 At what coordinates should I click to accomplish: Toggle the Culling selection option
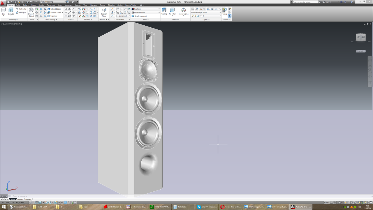[164, 11]
